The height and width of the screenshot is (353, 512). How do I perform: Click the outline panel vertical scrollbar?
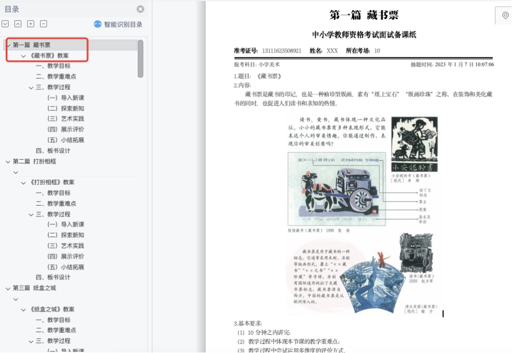[140, 58]
